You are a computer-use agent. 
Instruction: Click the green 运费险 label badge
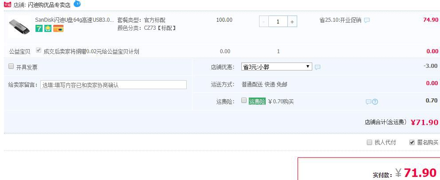click(257, 102)
